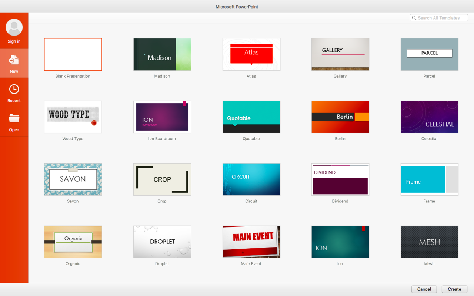Pick the Ion Boardroom template thumbnail
The image size is (474, 296).
point(162,117)
